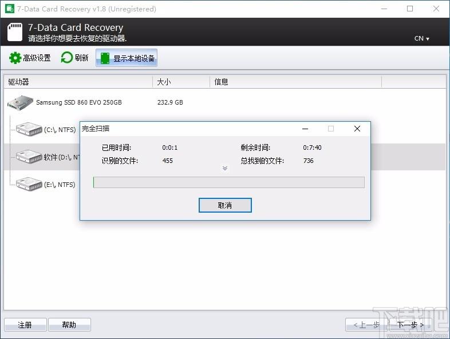The height and width of the screenshot is (339, 450).
Task: Toggle the Show Local Devices (显示本地设备) button
Action: [127, 58]
